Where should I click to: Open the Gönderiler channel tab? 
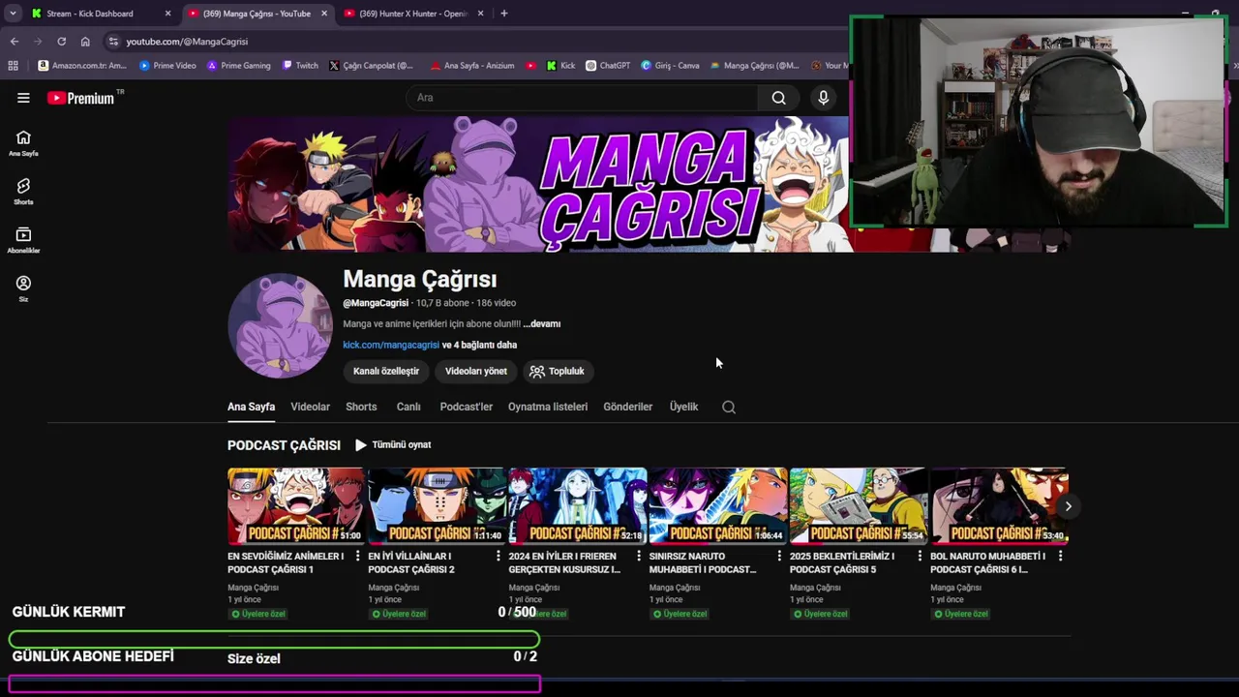628,407
